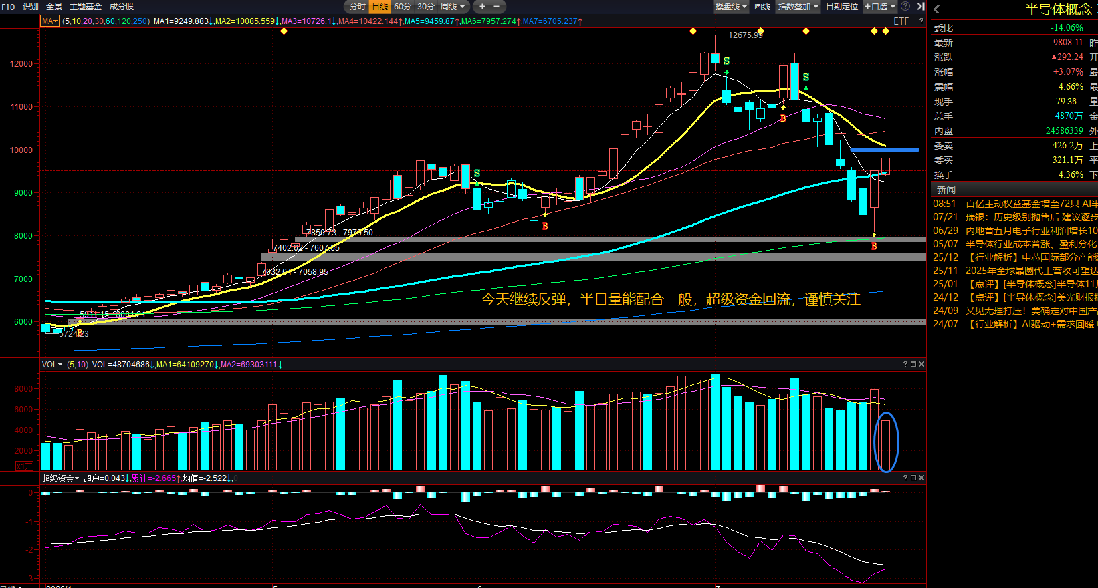Open the 成分股 constituent stocks list
Screen dimensions: 1098x588
coord(122,7)
